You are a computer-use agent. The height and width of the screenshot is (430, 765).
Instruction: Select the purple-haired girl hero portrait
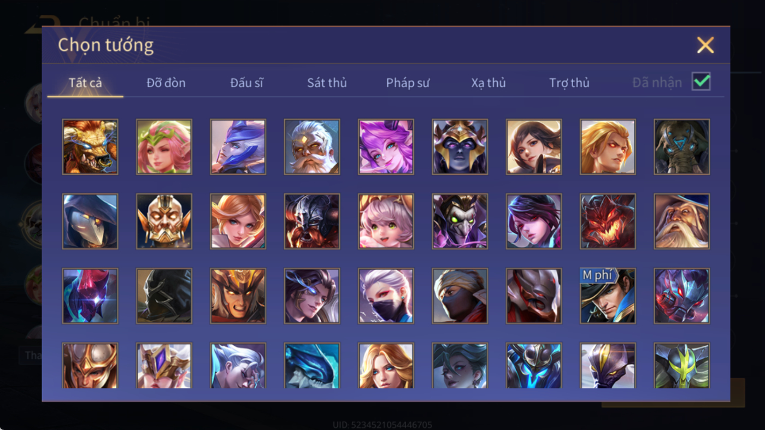click(x=386, y=147)
